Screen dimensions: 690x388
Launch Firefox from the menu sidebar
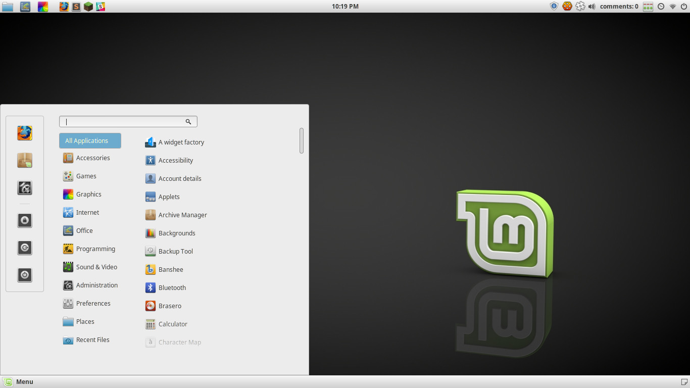pos(25,133)
